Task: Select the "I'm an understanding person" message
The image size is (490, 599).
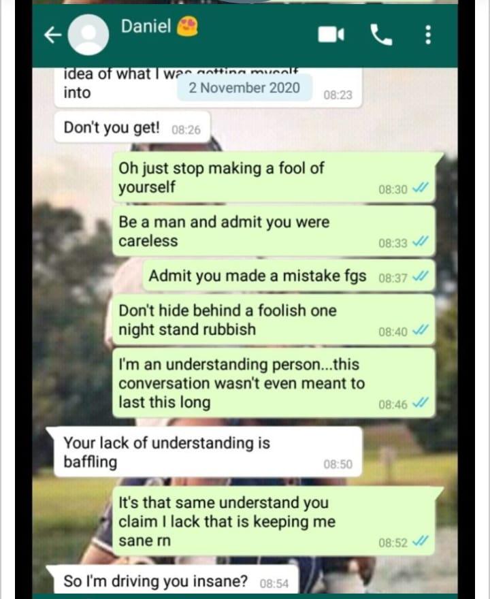Action: click(x=274, y=383)
